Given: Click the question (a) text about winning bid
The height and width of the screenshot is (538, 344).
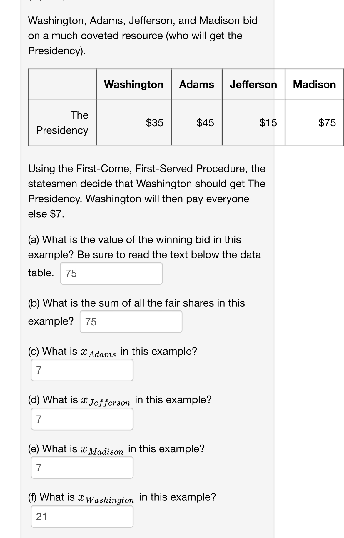Looking at the screenshot, I should 144,248.
